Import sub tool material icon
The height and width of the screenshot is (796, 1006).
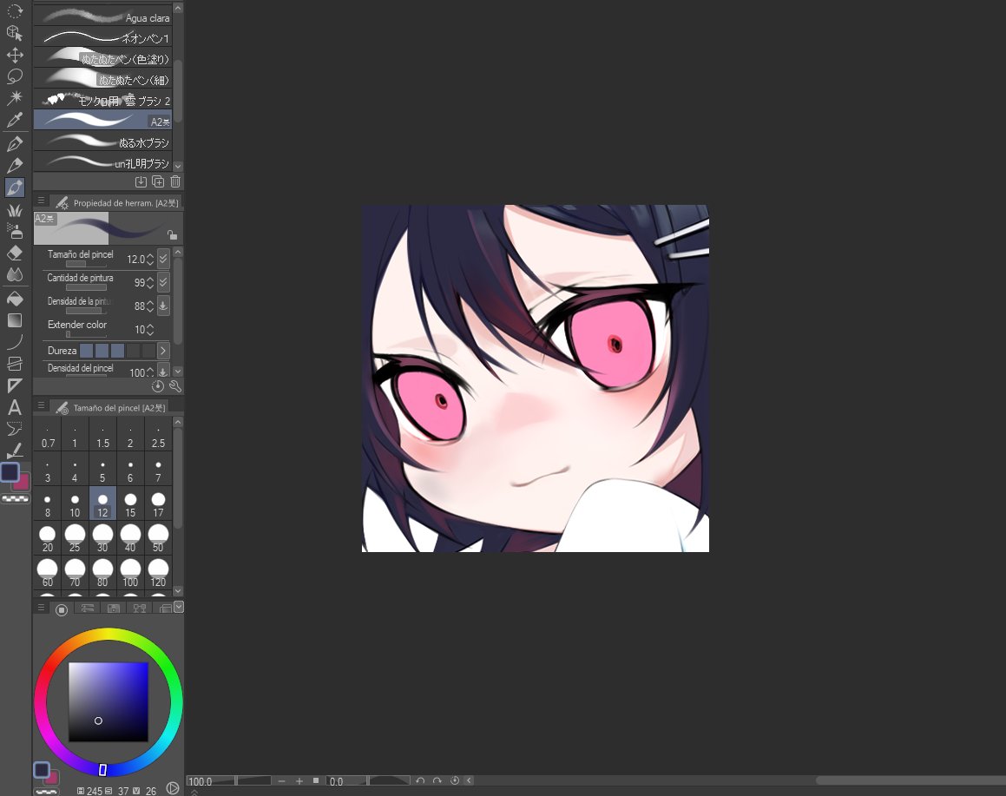tap(141, 181)
